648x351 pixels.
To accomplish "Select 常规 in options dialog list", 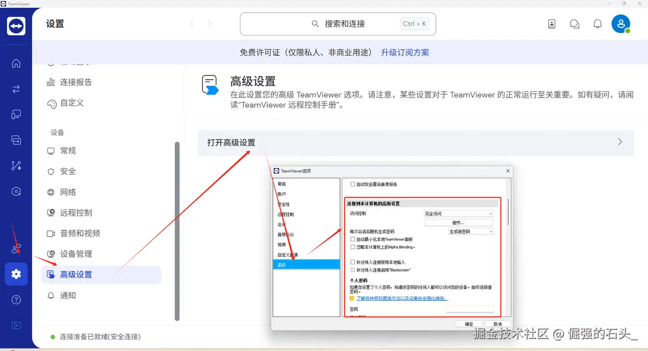I will point(281,184).
